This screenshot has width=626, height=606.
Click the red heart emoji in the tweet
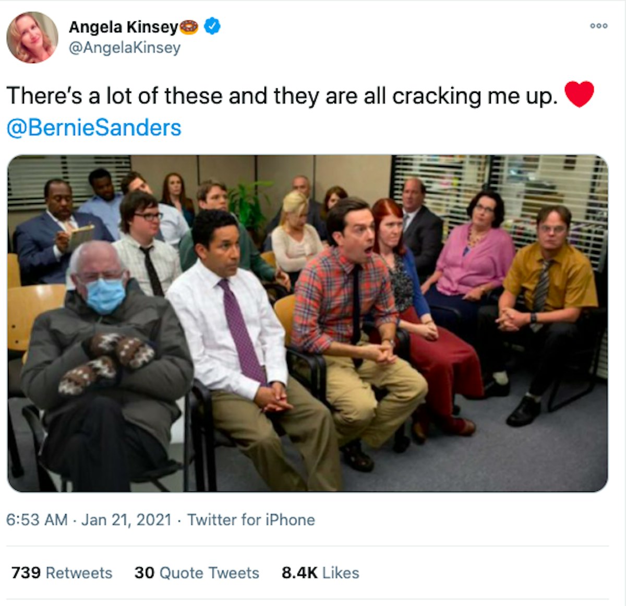pyautogui.click(x=580, y=93)
